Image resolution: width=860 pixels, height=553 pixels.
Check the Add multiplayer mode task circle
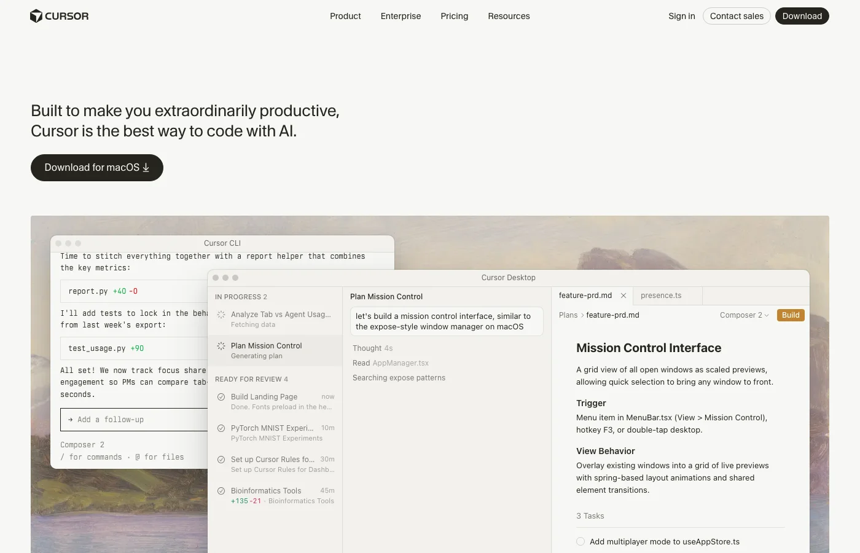580,541
